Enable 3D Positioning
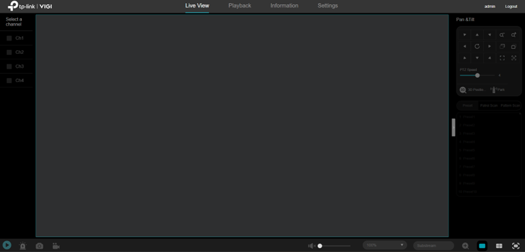 [472, 90]
